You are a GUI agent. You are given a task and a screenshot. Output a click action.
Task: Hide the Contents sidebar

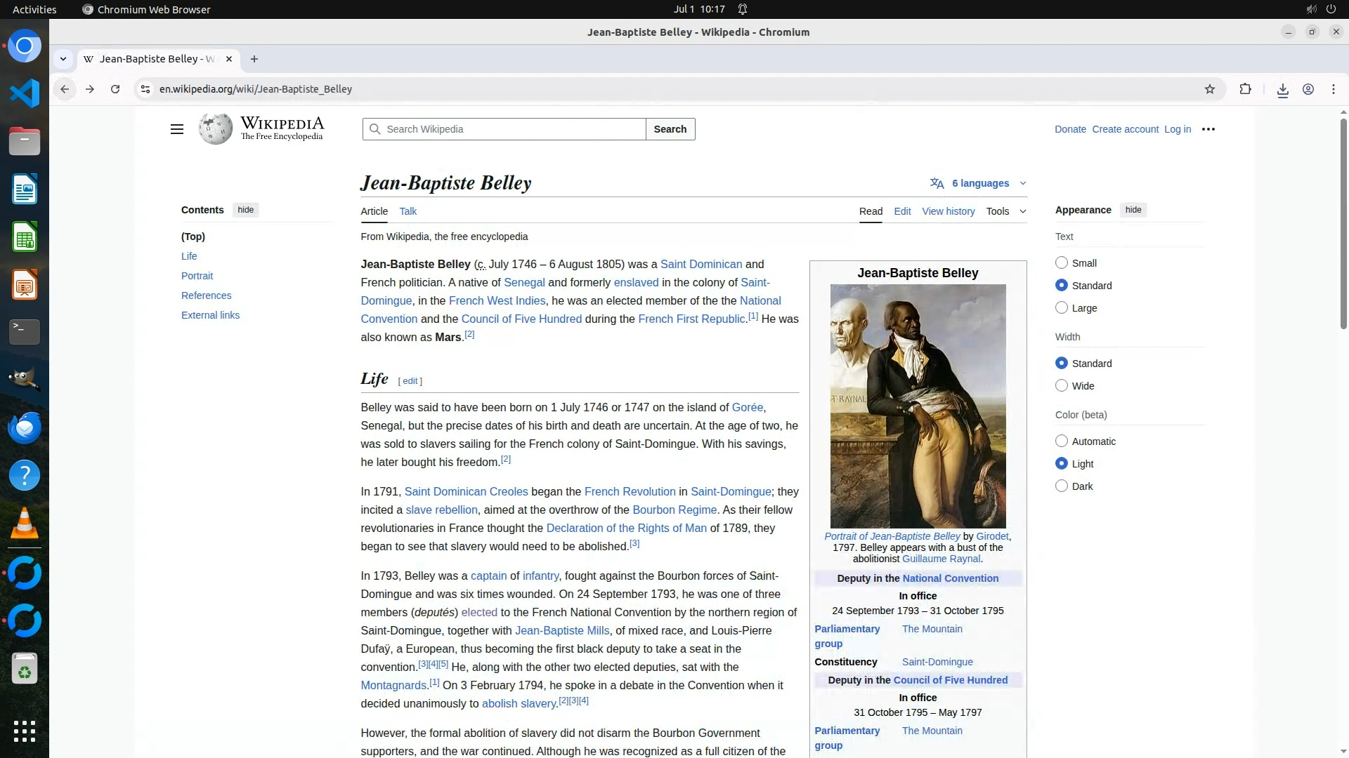point(245,210)
